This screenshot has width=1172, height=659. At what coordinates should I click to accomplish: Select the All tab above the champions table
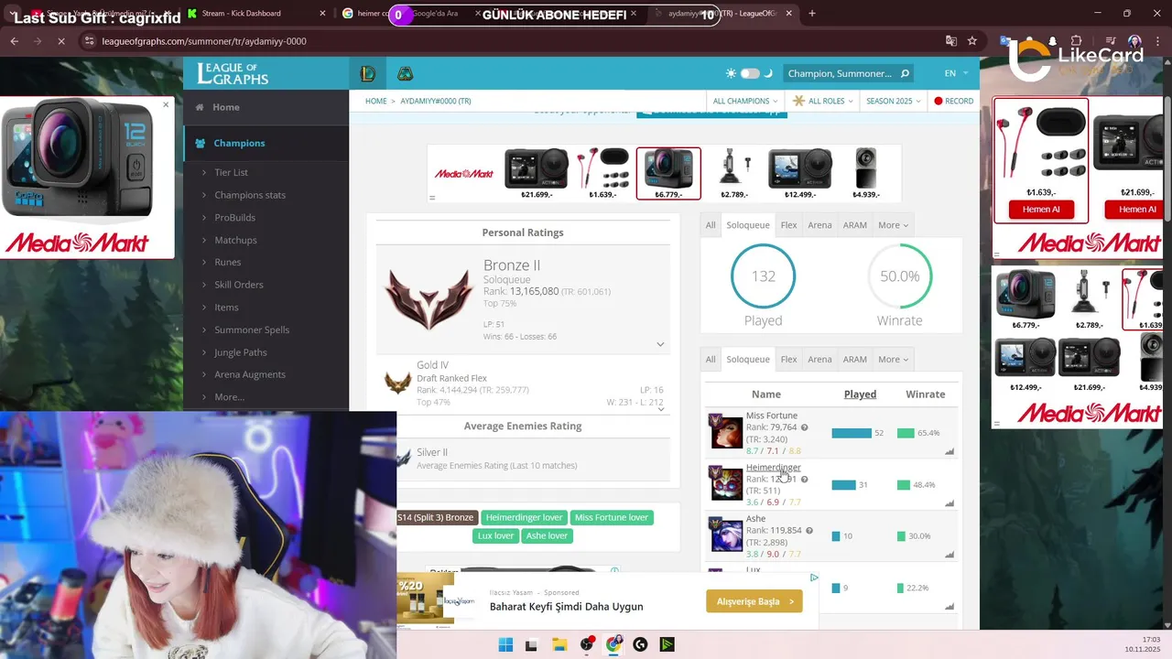point(711,360)
